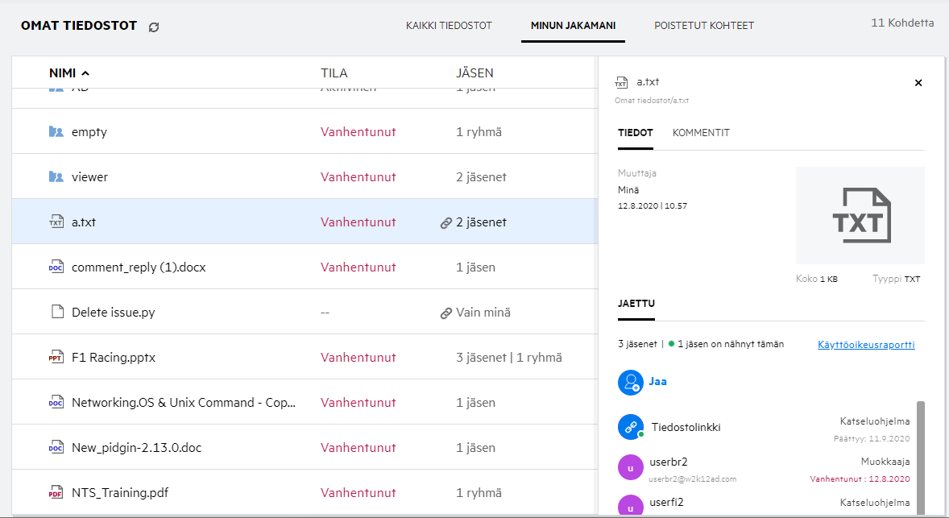Click the userbr2 avatar circle
This screenshot has width=949, height=518.
tap(629, 467)
